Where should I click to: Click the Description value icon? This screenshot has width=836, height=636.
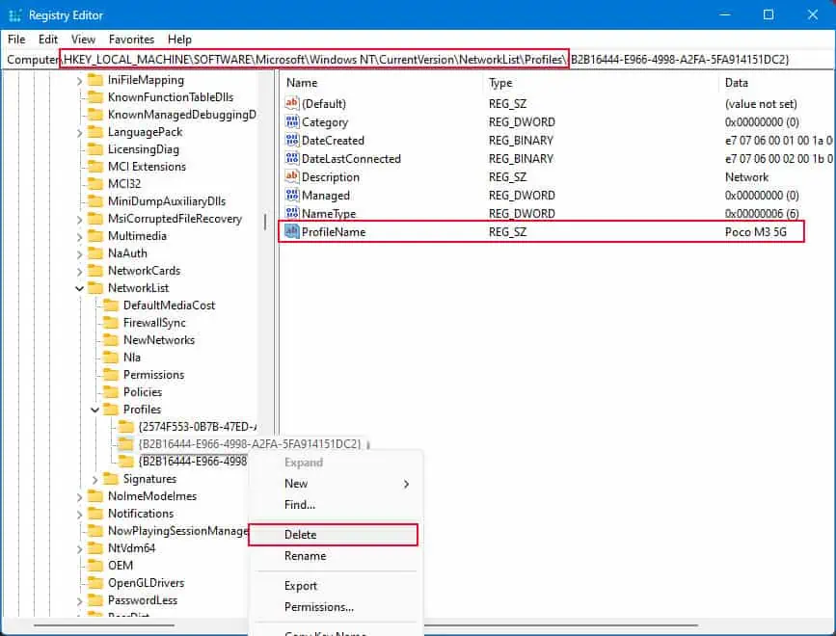point(294,176)
